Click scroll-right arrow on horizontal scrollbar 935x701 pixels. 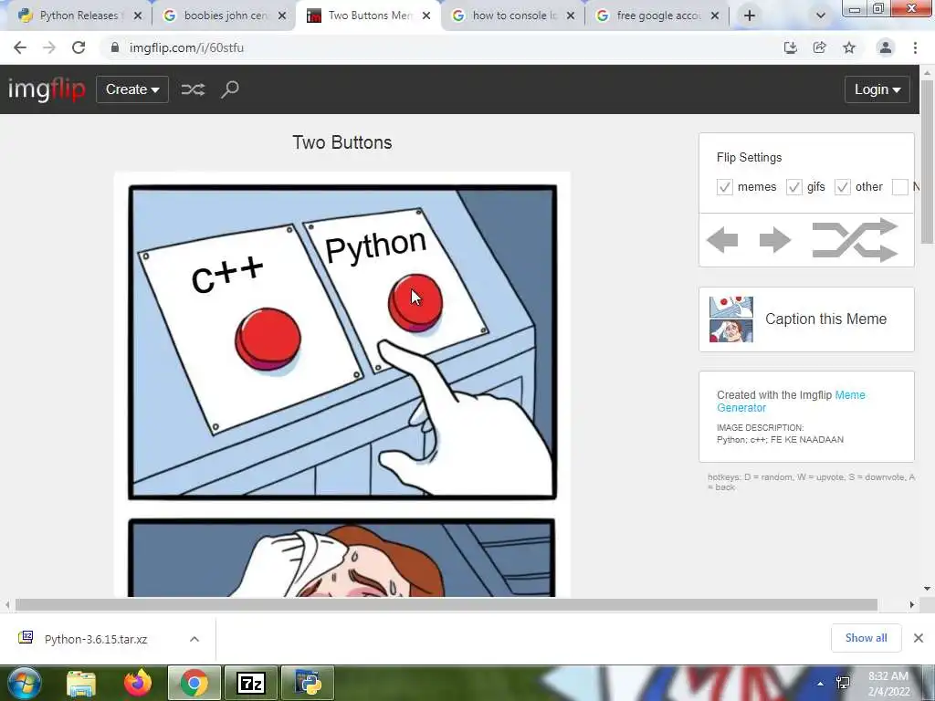point(912,605)
